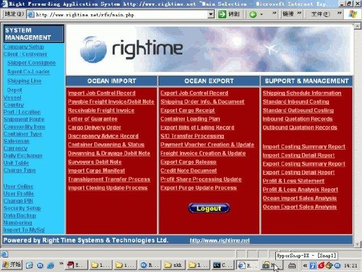Open Export Job Control Record
The height and width of the screenshot is (272, 362).
tap(194, 93)
